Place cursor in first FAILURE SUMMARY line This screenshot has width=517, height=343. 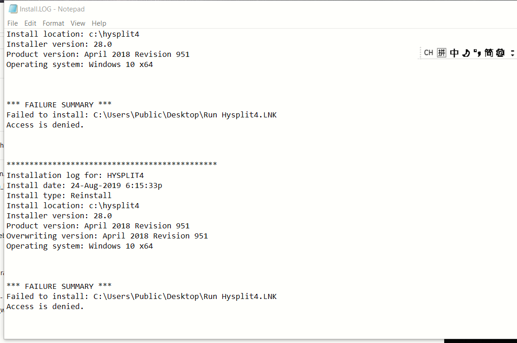click(59, 105)
